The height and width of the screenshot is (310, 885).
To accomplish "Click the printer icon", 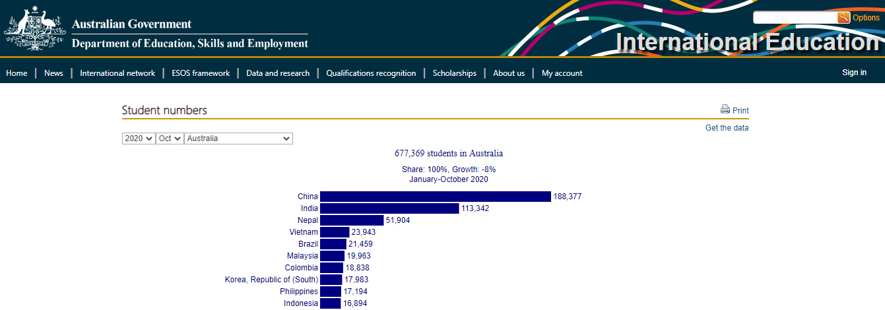I will point(725,109).
